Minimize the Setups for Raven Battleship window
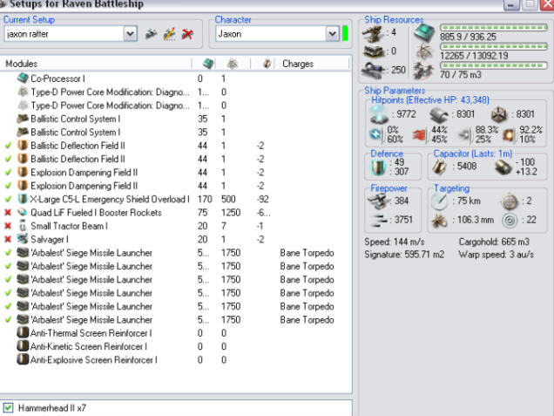 click(511, 4)
